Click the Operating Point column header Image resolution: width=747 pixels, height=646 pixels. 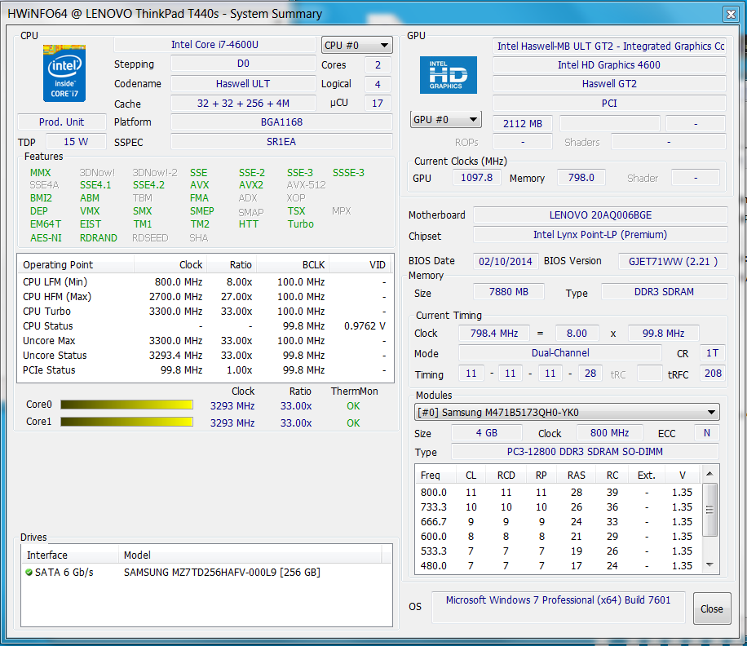click(76, 265)
